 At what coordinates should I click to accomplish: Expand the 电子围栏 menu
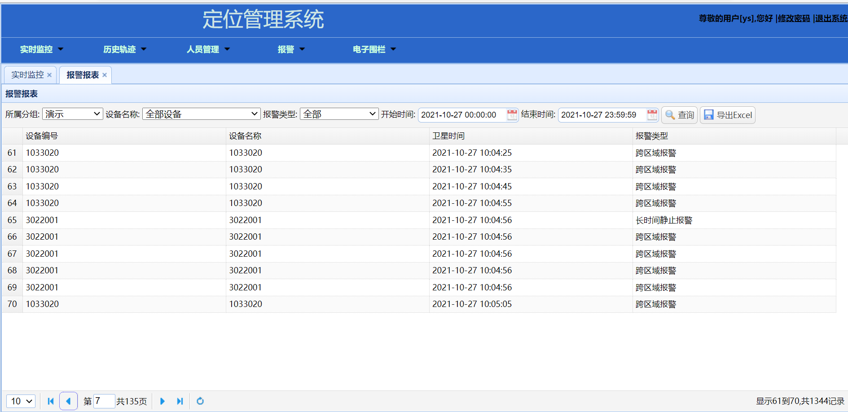coord(374,49)
